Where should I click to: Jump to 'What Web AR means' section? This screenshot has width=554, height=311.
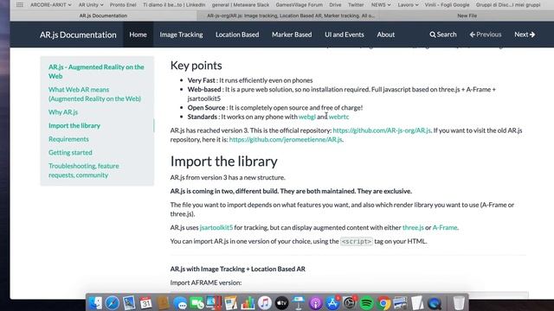pyautogui.click(x=94, y=94)
